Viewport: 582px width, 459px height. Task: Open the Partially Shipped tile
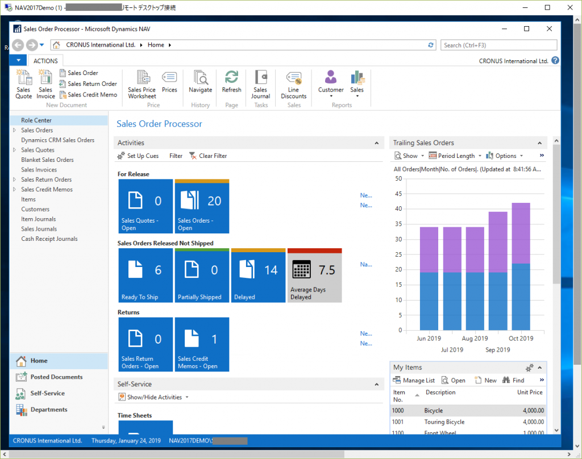click(202, 276)
